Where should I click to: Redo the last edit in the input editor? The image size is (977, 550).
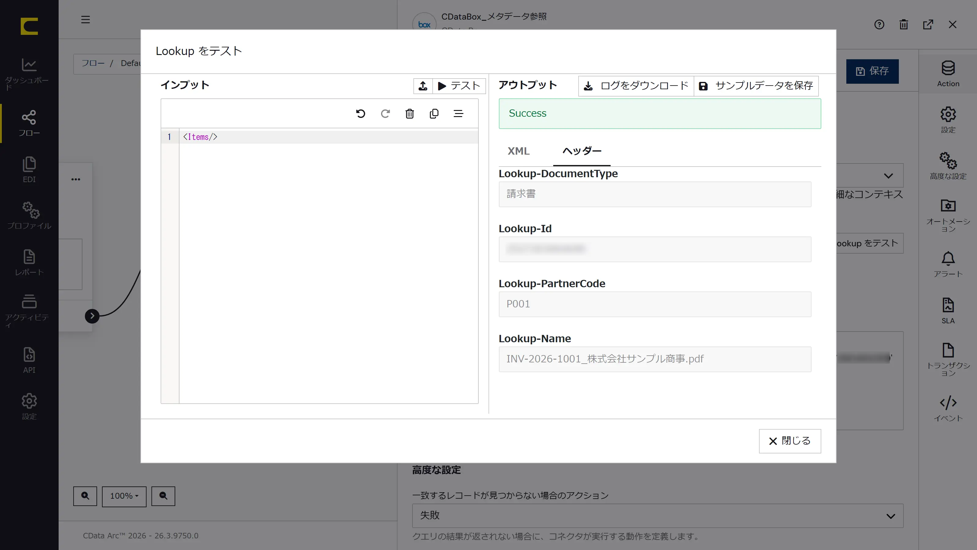(x=385, y=113)
